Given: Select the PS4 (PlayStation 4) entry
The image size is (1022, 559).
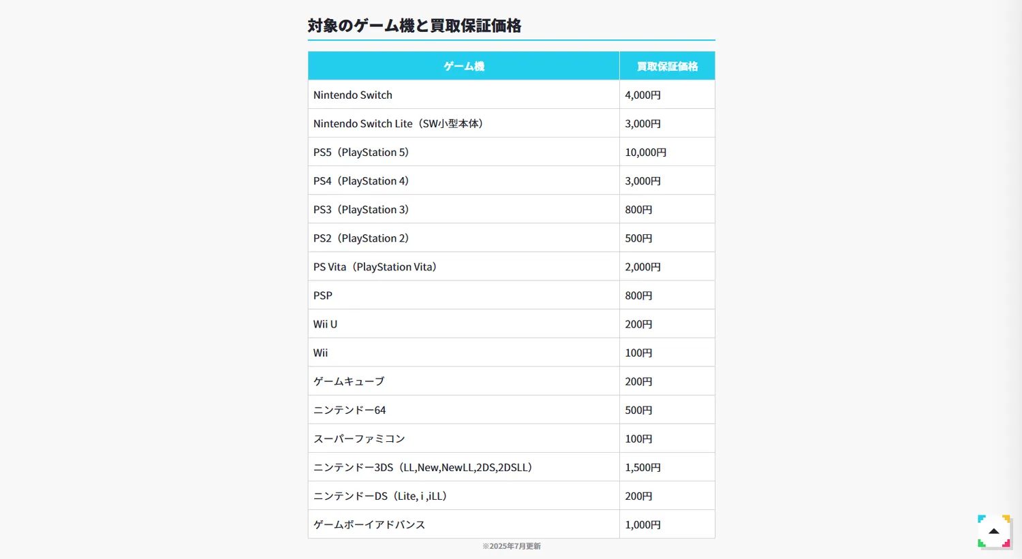Looking at the screenshot, I should pyautogui.click(x=361, y=181).
